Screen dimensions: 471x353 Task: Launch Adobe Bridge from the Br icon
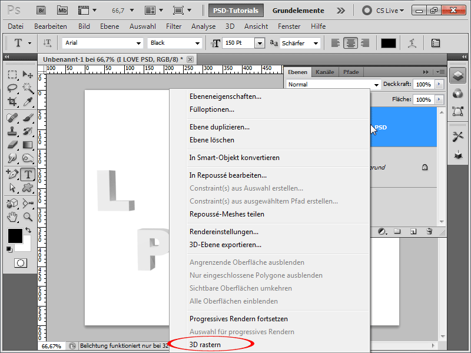(x=41, y=11)
